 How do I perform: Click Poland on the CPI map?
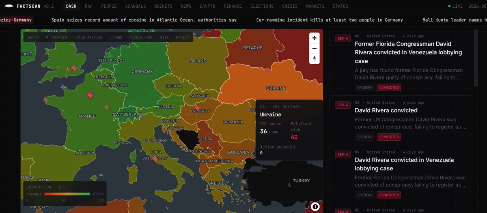pyautogui.click(x=198, y=61)
